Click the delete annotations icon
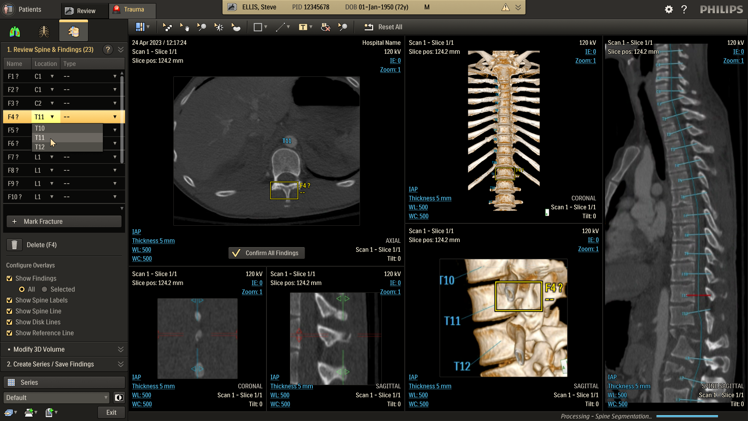Image resolution: width=748 pixels, height=421 pixels. [325, 27]
